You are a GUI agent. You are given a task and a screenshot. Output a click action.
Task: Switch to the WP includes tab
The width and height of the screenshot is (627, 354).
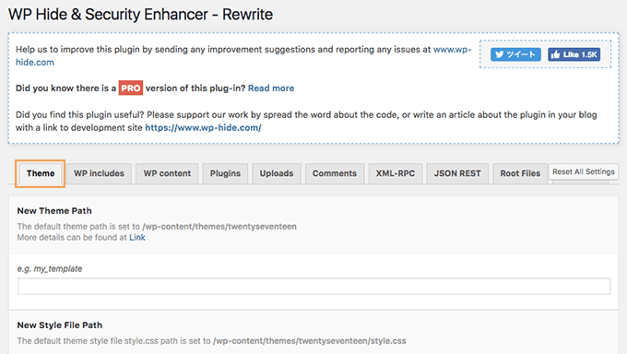point(99,173)
